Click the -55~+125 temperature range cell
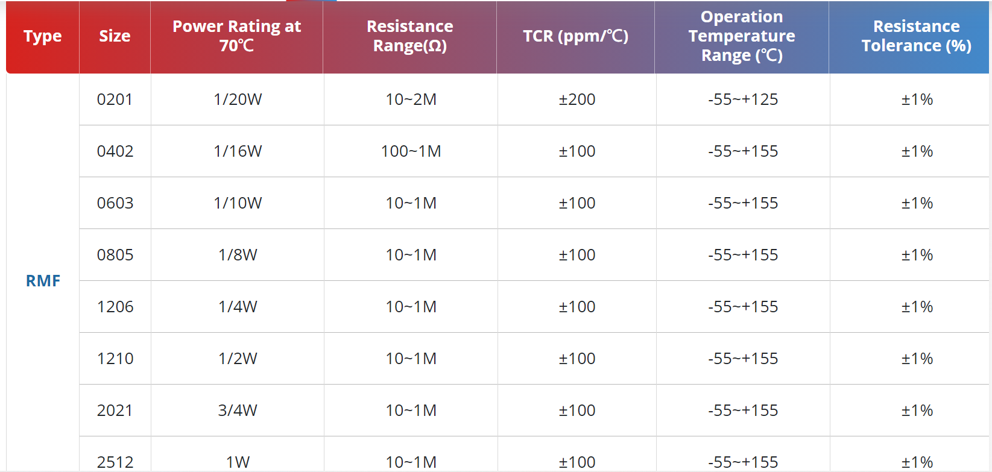Viewport: 992px width, 472px height. [x=743, y=99]
